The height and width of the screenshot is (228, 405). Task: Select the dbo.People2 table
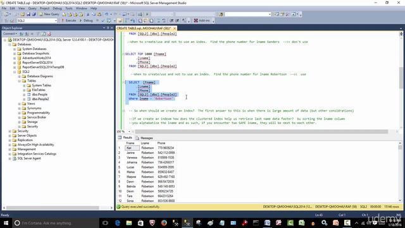40,99
